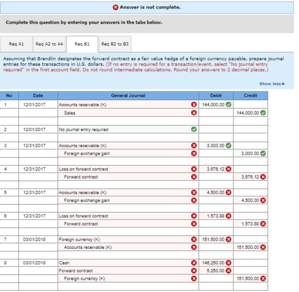Click green check icon on No journal entry required
Viewport: 299px width, 292px height.
(x=194, y=129)
